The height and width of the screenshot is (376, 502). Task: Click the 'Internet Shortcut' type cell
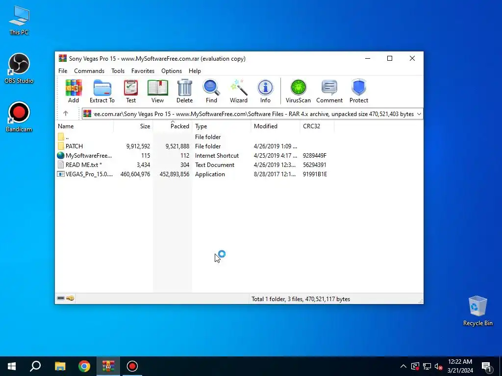pos(217,156)
